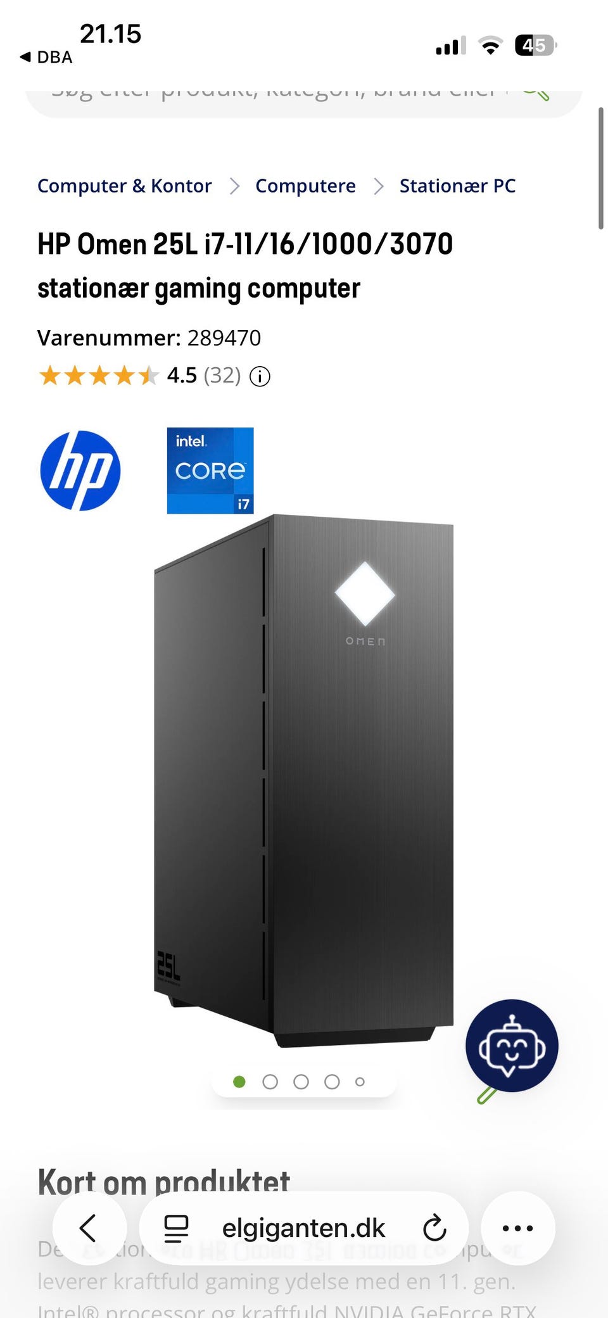Screen dimensions: 608x1318
Task: Open Computere breadcrumb category
Action: click(305, 186)
